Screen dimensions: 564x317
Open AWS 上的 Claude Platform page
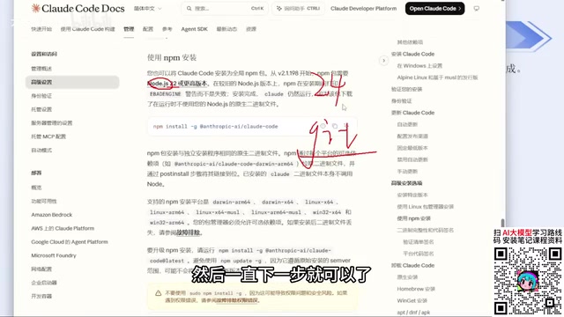click(63, 229)
